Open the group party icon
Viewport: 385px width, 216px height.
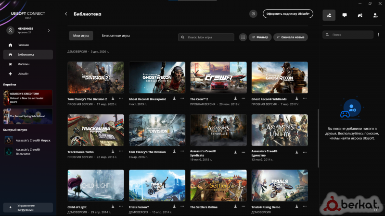point(360,15)
